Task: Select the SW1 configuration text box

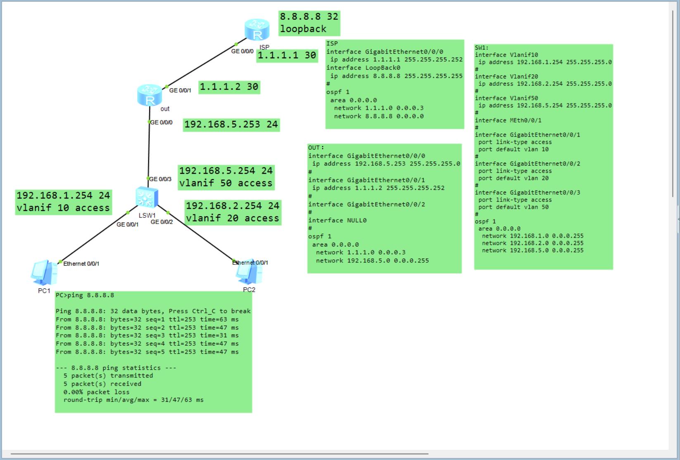Action: click(x=543, y=157)
